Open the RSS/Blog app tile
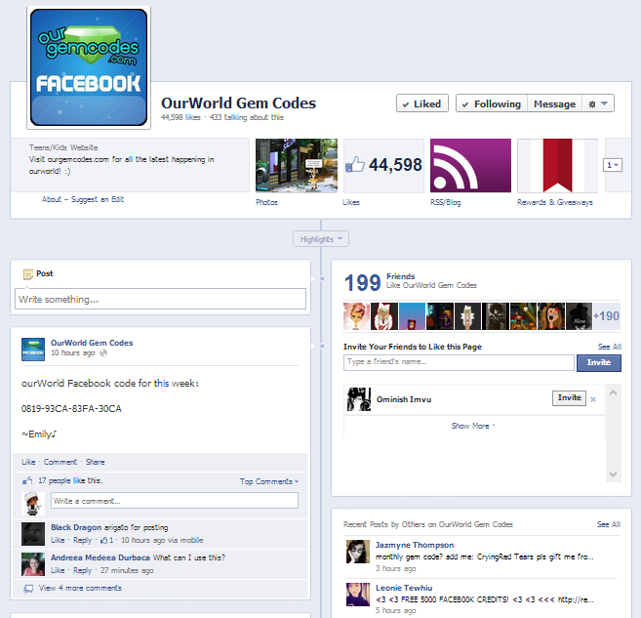 click(470, 166)
